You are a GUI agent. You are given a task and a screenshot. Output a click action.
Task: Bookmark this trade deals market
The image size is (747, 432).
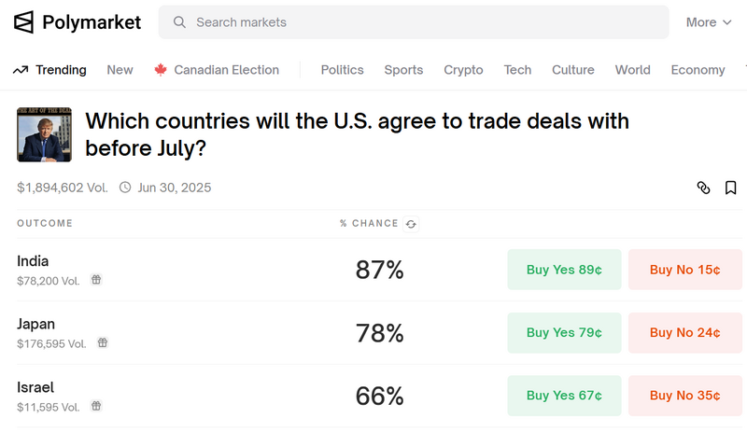click(730, 188)
